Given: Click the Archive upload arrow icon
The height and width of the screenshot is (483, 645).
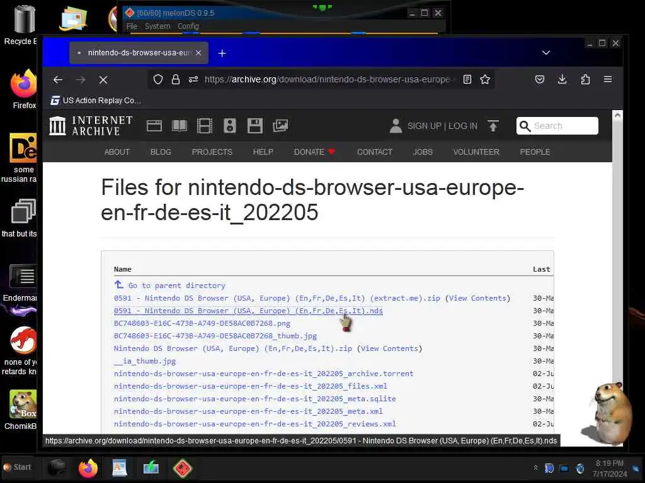Looking at the screenshot, I should 493,126.
